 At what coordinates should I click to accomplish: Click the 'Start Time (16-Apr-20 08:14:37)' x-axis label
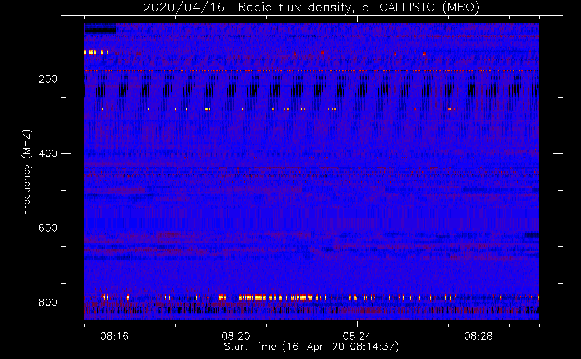311,347
